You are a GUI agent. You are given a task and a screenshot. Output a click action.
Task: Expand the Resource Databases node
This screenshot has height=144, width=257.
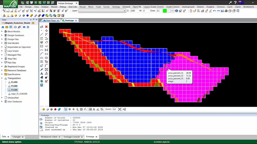2,70
